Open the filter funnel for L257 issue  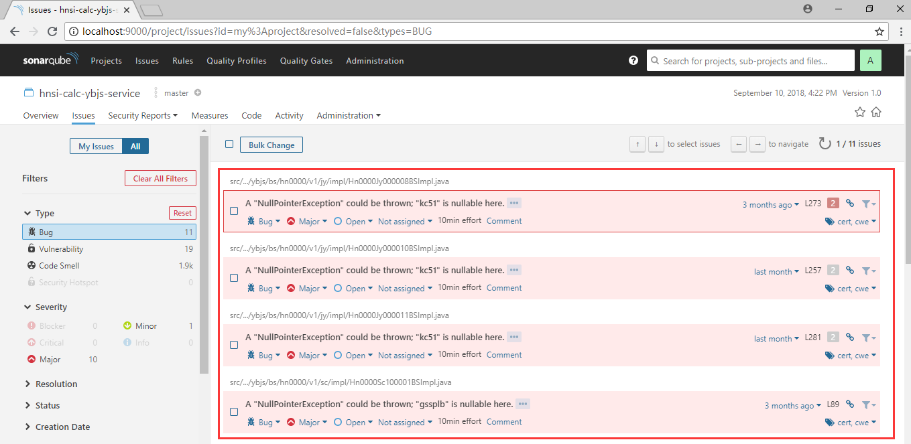coord(869,271)
